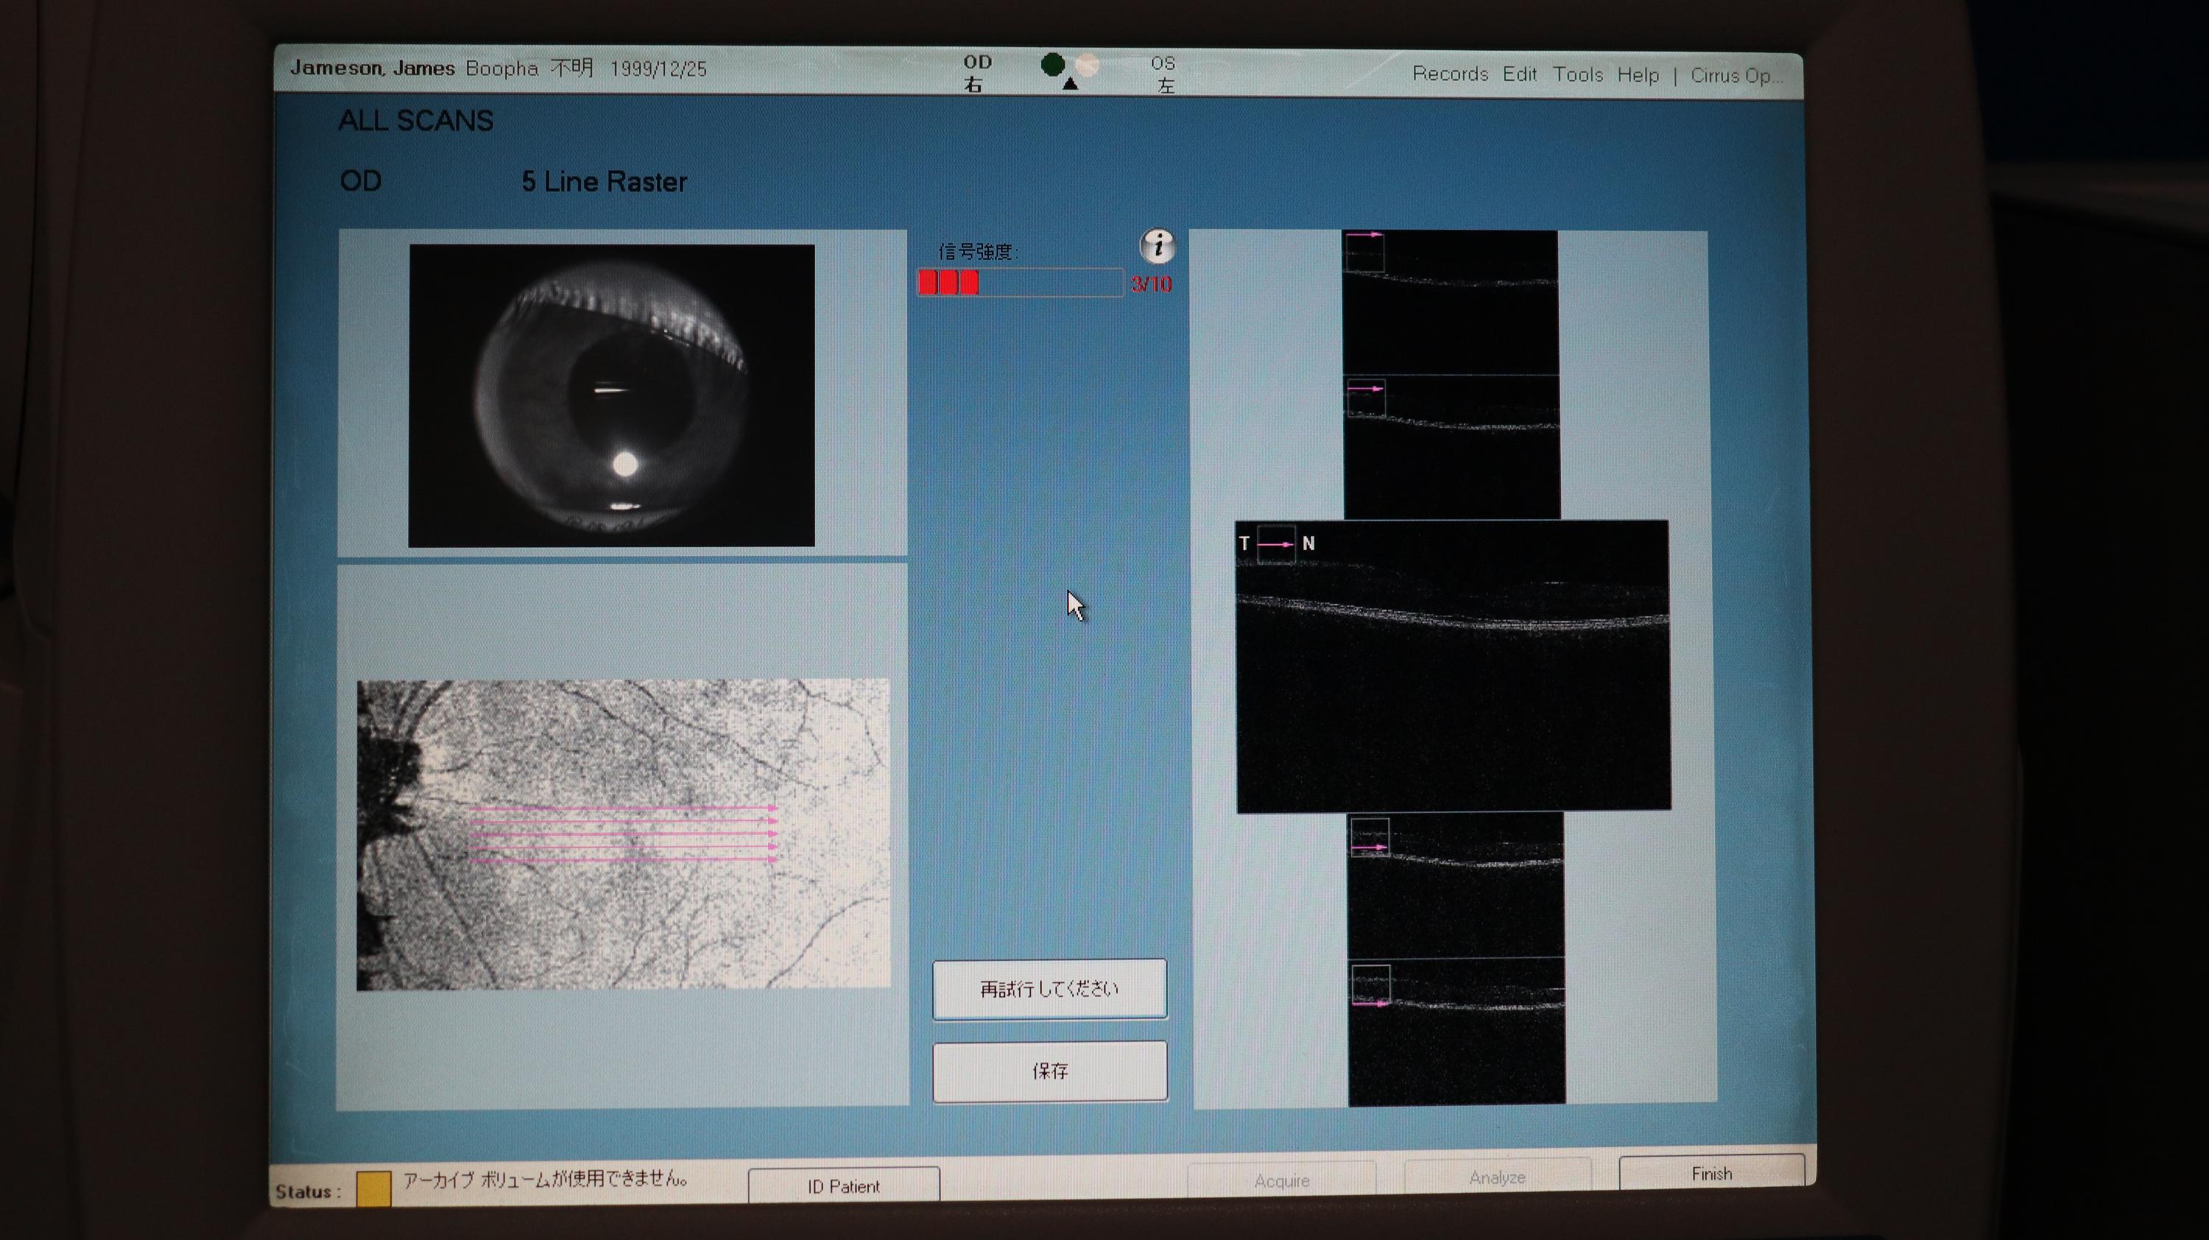Screen dimensions: 2209x1240
Task: Open the signal strength info icon
Action: [x=1157, y=246]
